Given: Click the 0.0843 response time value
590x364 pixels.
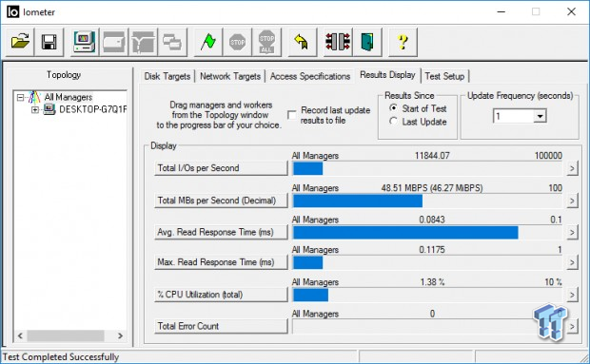Looking at the screenshot, I should point(432,220).
